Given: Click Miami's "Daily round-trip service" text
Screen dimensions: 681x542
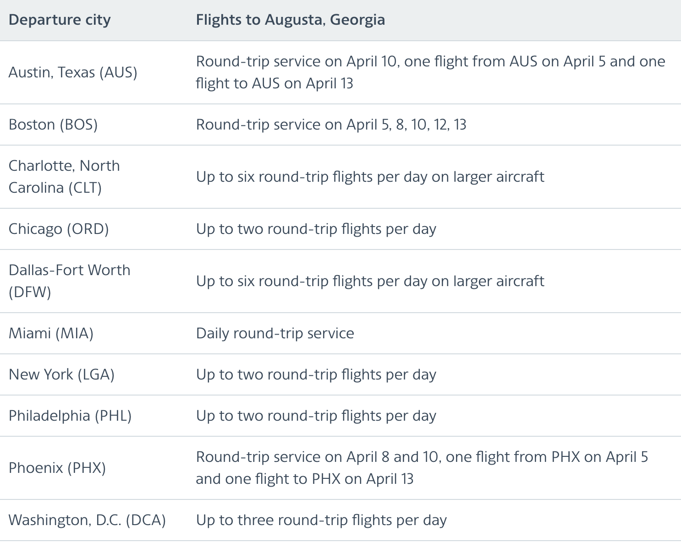Looking at the screenshot, I should [x=275, y=333].
